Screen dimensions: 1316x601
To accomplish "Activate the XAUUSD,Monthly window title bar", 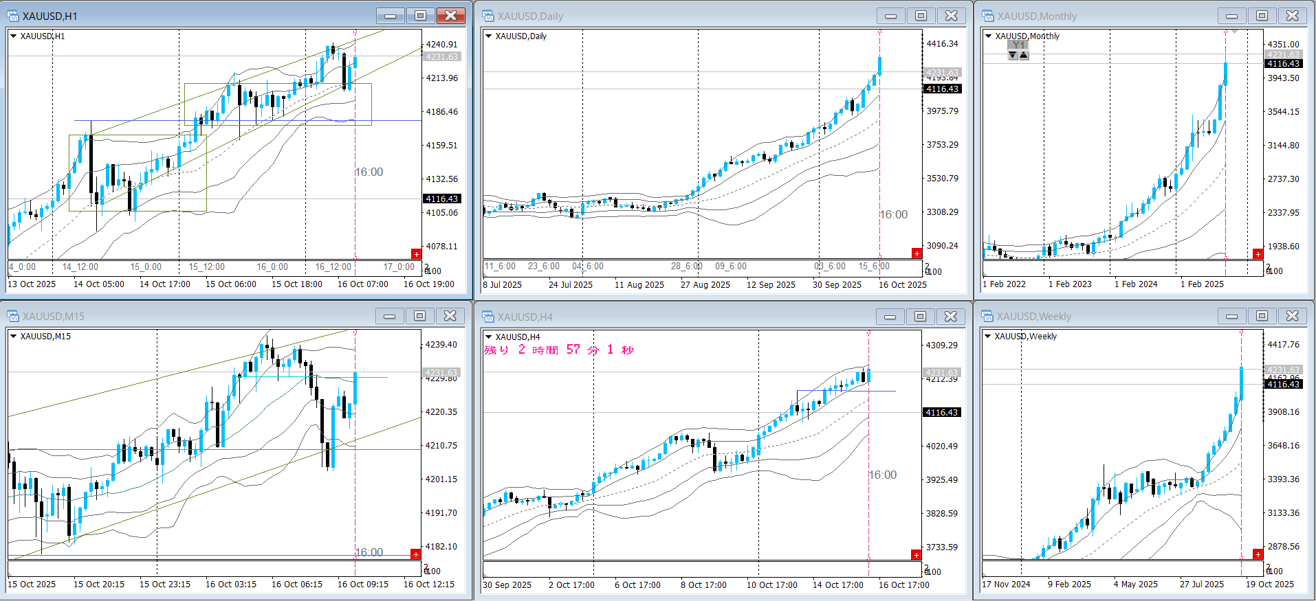I will tap(1100, 16).
